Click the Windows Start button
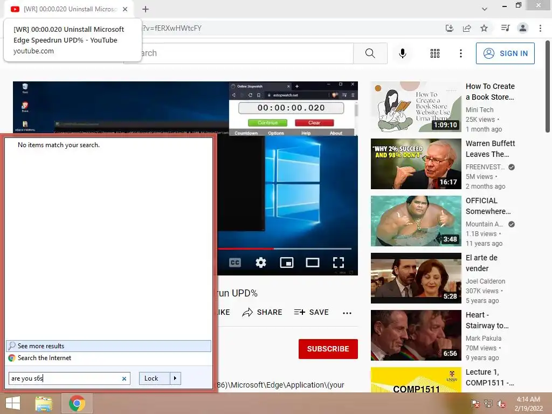Viewport: 552px width, 414px height. pos(13,403)
